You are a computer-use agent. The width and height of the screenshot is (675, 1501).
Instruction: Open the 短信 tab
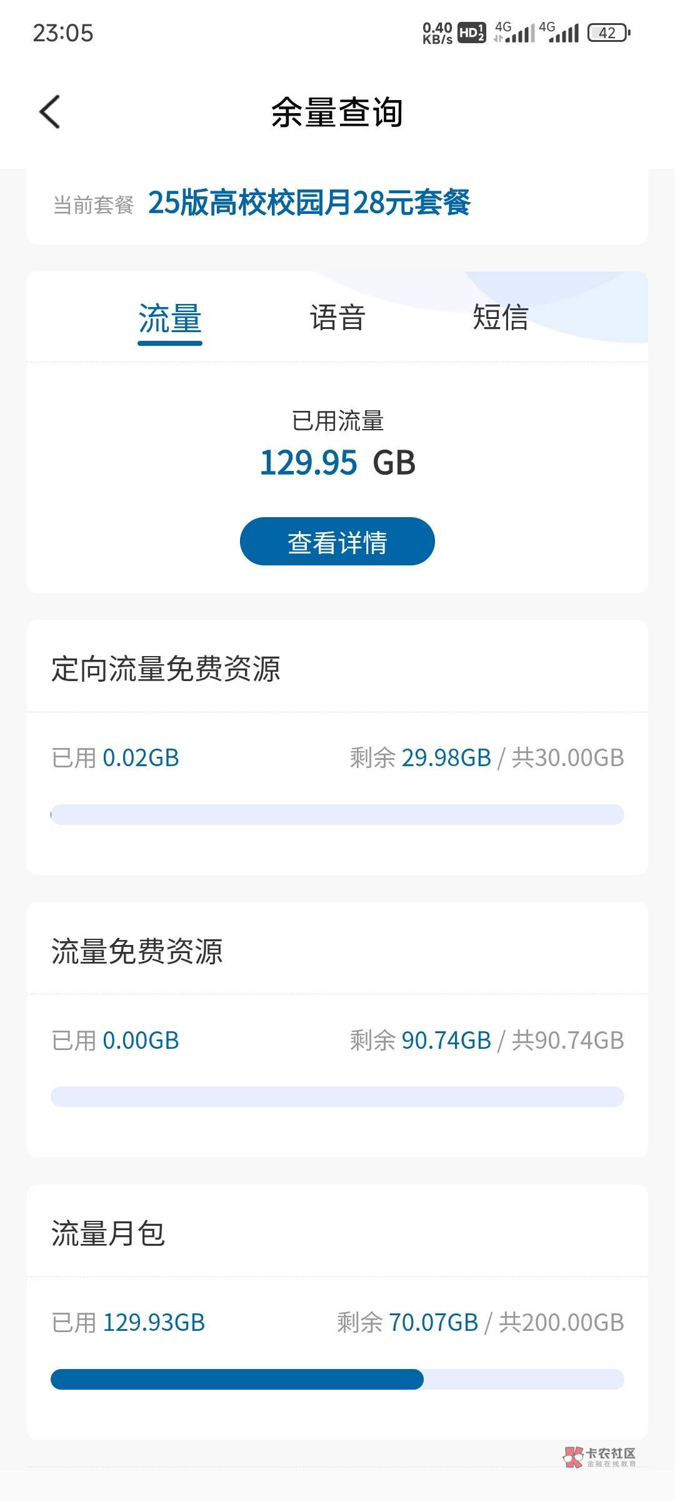(x=501, y=318)
